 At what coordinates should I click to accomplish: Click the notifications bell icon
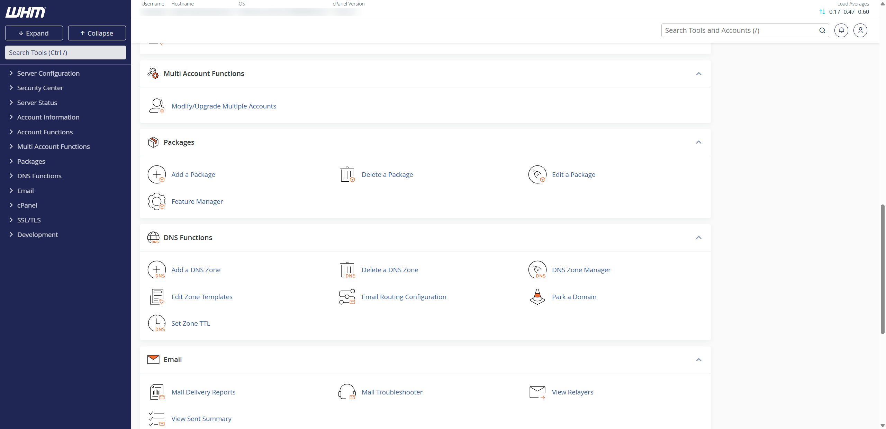(x=841, y=30)
